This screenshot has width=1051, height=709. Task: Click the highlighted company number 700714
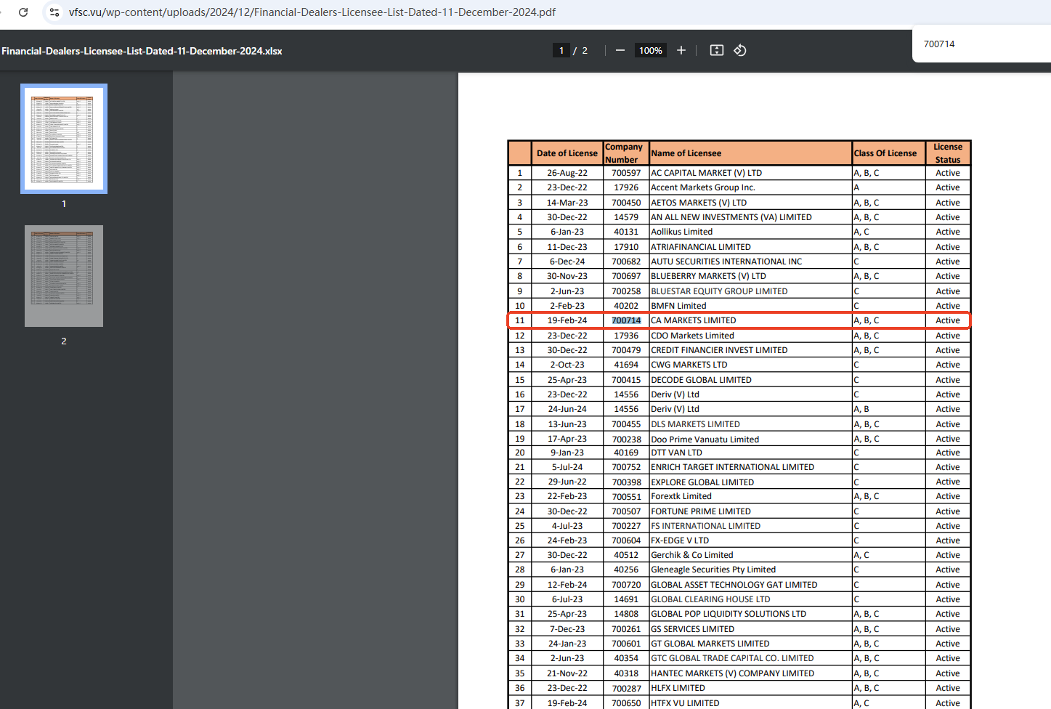pos(626,320)
